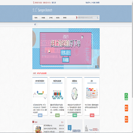Open the red 'more' link in the news section
Screen dimensions: 133x133
point(62,122)
